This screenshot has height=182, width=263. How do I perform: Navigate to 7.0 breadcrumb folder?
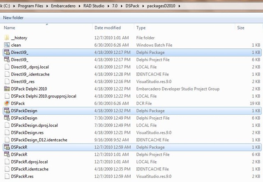[115, 6]
